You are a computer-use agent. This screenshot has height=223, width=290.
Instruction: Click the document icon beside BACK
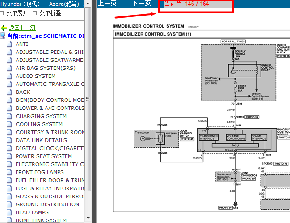(9, 92)
